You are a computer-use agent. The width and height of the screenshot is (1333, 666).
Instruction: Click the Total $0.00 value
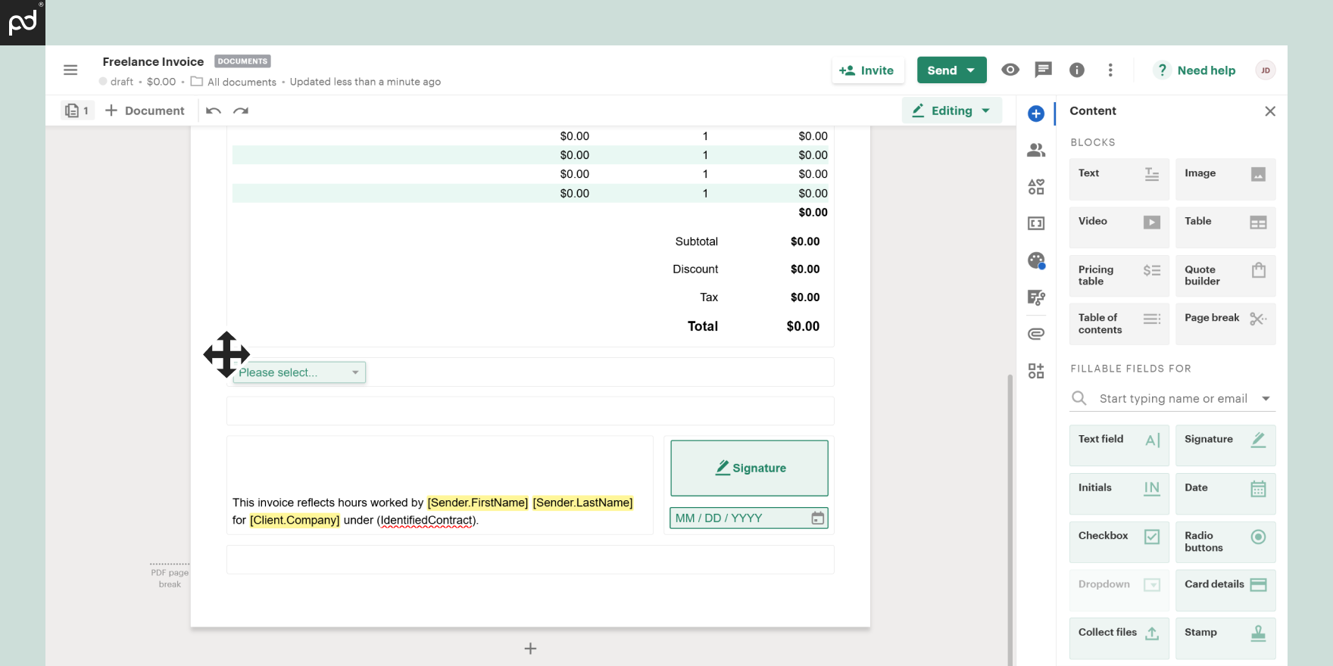click(x=803, y=326)
